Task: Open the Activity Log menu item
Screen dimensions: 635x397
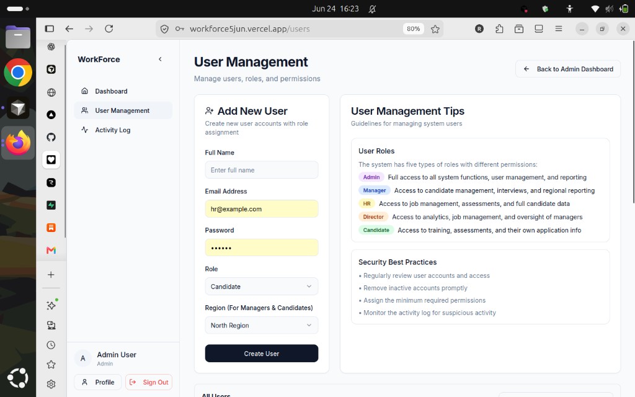Action: [x=123, y=130]
